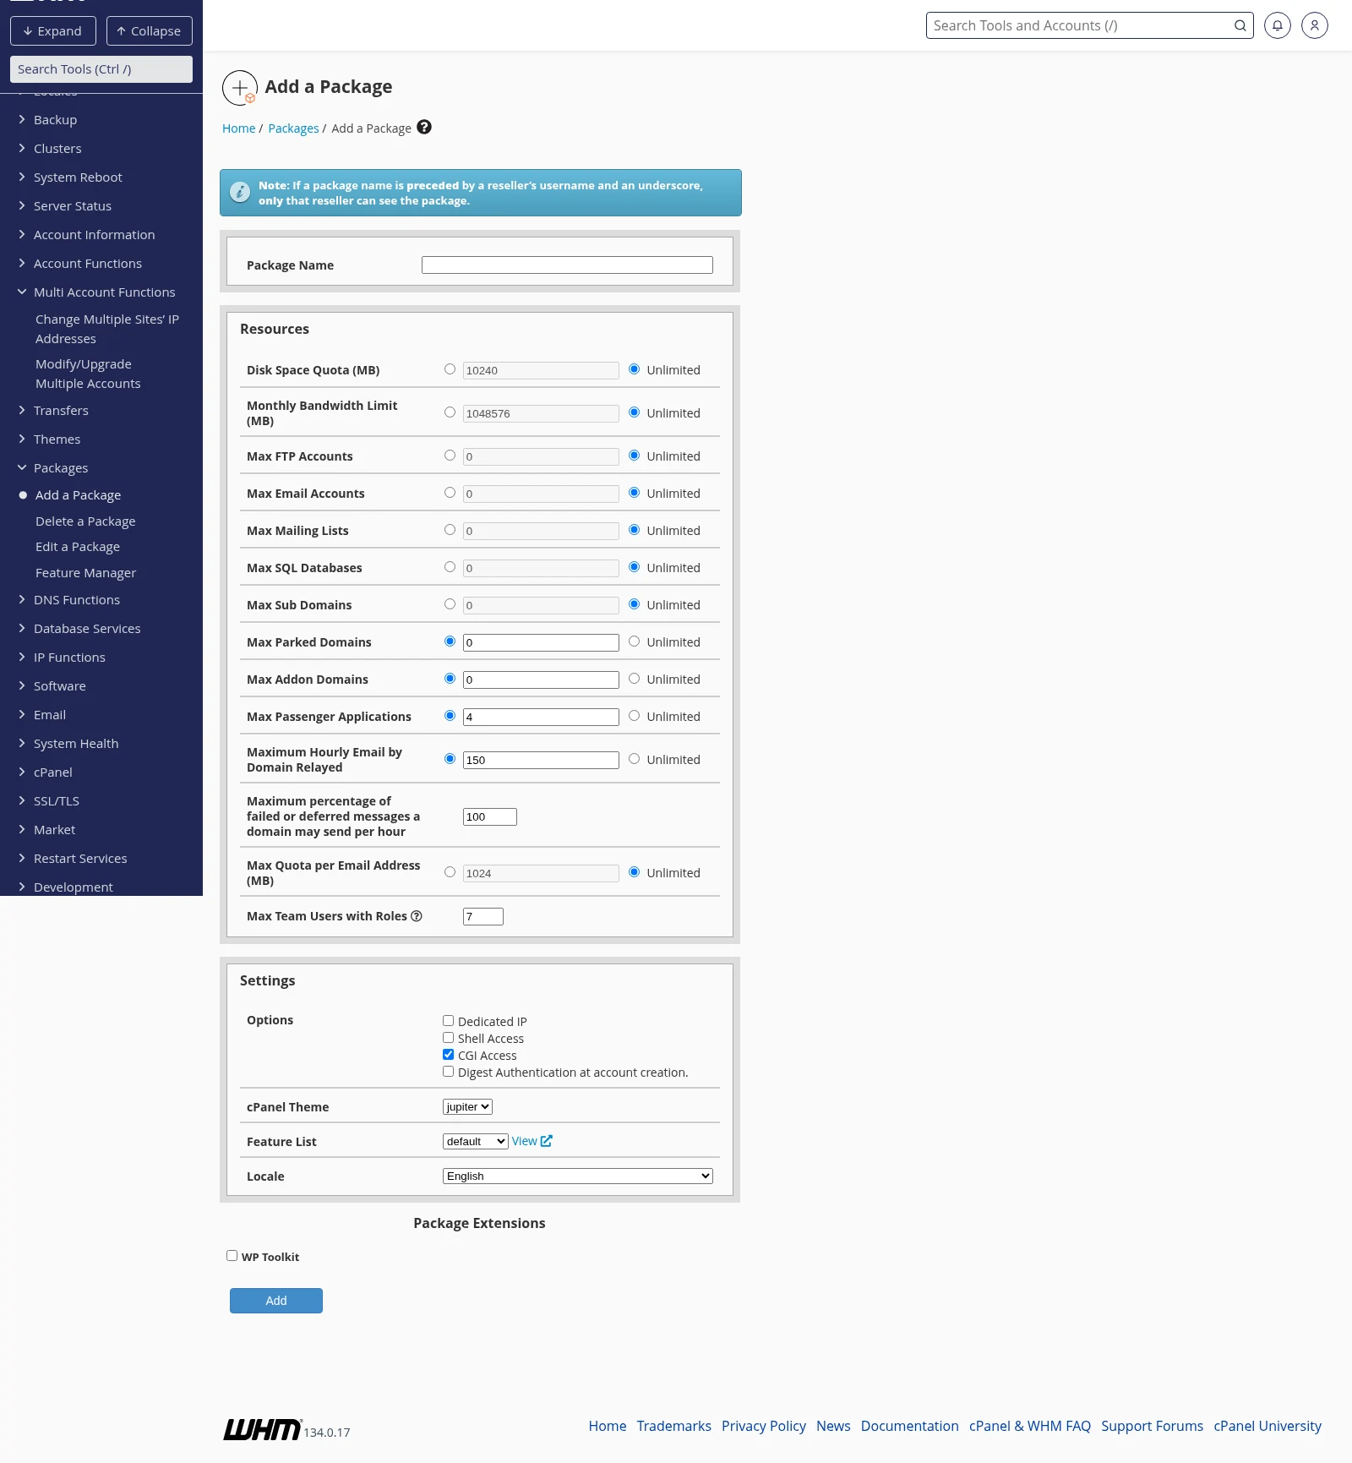Enable the WP Toolkit checkbox

click(x=232, y=1256)
